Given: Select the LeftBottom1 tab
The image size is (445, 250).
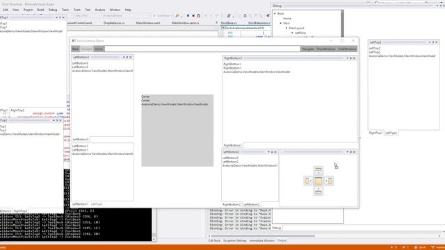Looking at the screenshot, I should (80, 204).
